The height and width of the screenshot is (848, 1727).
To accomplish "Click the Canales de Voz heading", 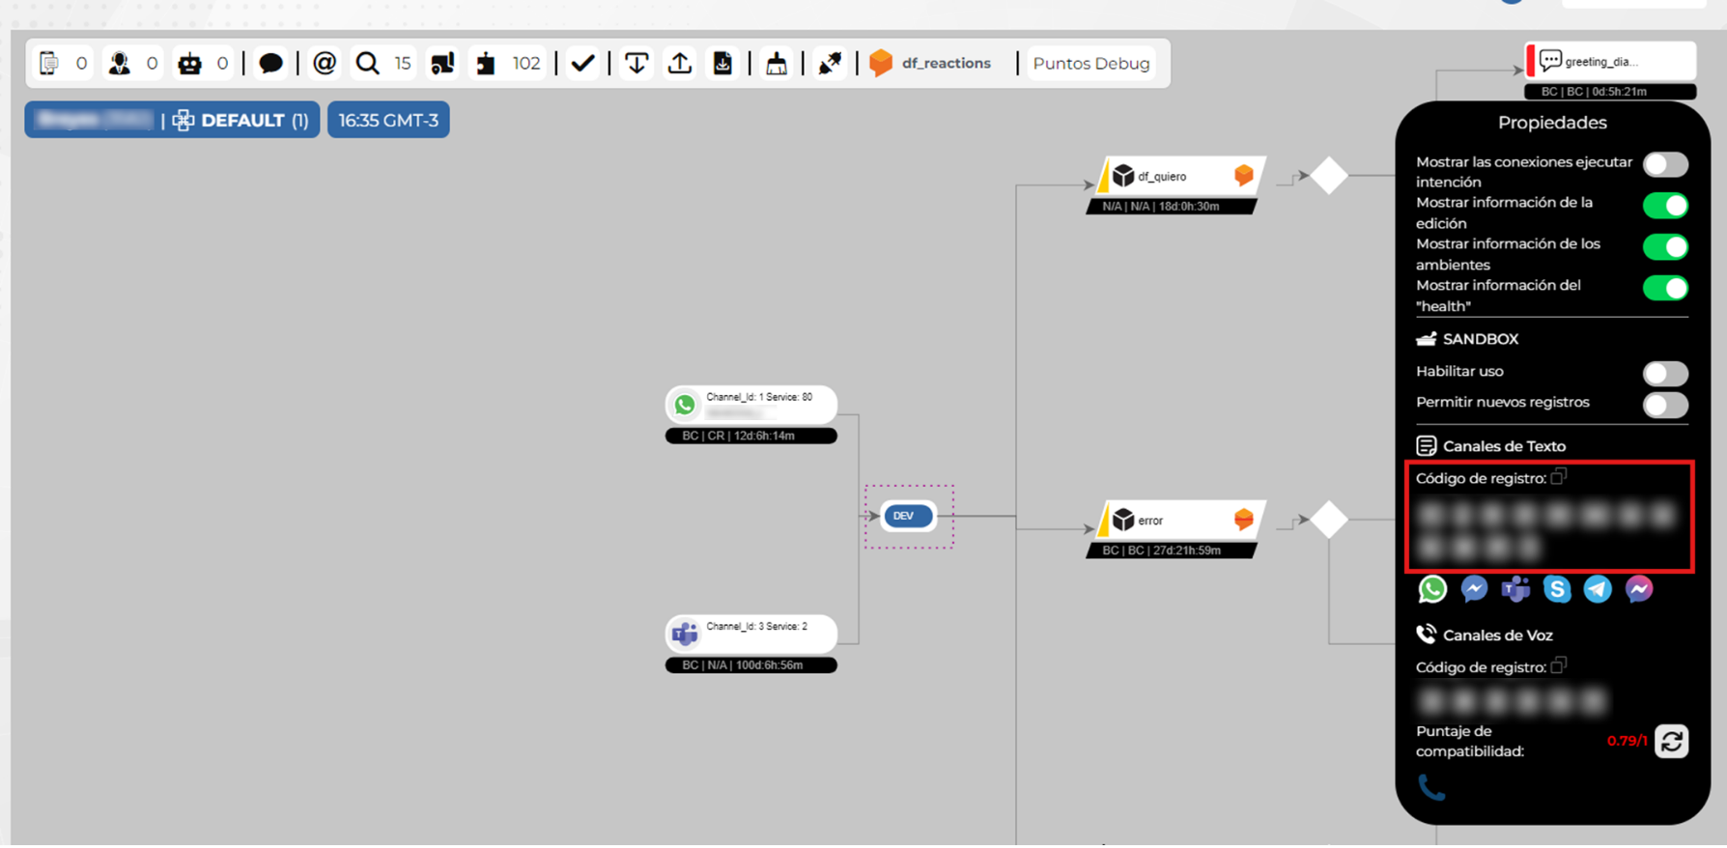I will tap(1485, 636).
